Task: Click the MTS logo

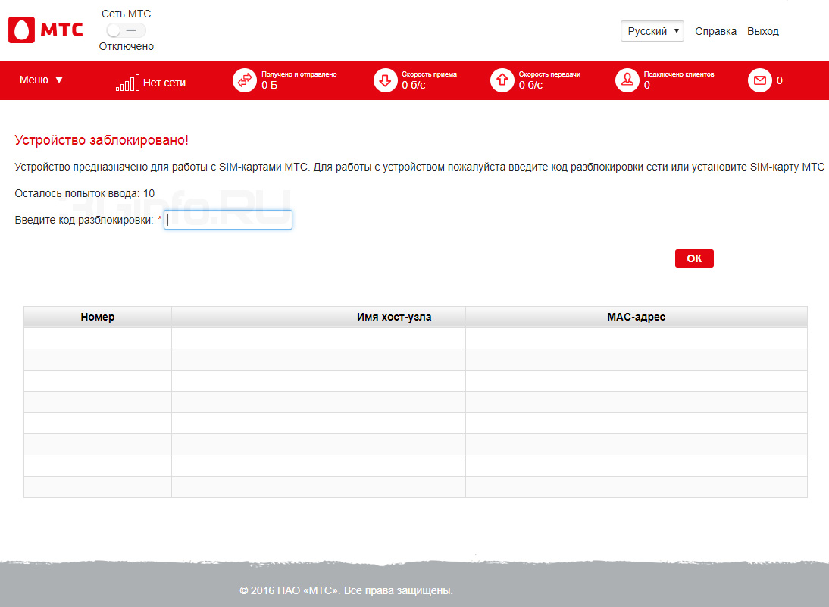Action: click(45, 30)
